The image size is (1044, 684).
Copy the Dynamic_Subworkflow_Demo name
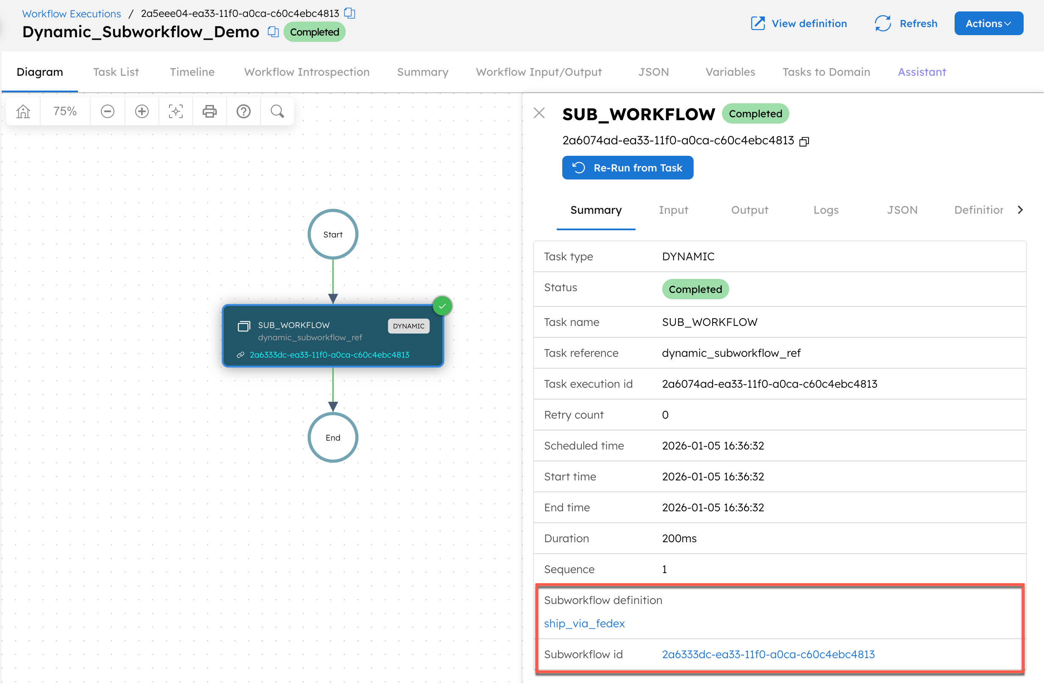273,32
